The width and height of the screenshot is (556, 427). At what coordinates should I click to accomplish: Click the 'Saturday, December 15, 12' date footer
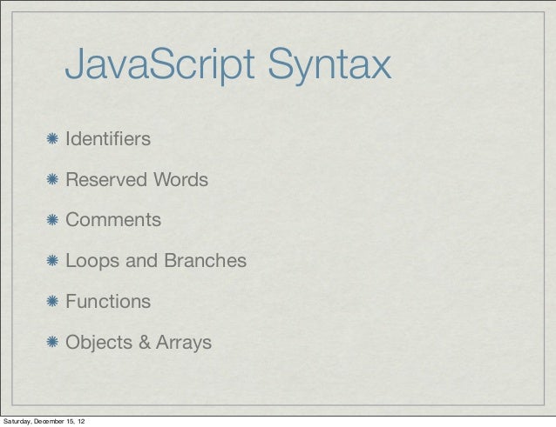[x=44, y=421]
